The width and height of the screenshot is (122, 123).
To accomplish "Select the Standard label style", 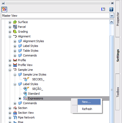I will tap(34, 94).
